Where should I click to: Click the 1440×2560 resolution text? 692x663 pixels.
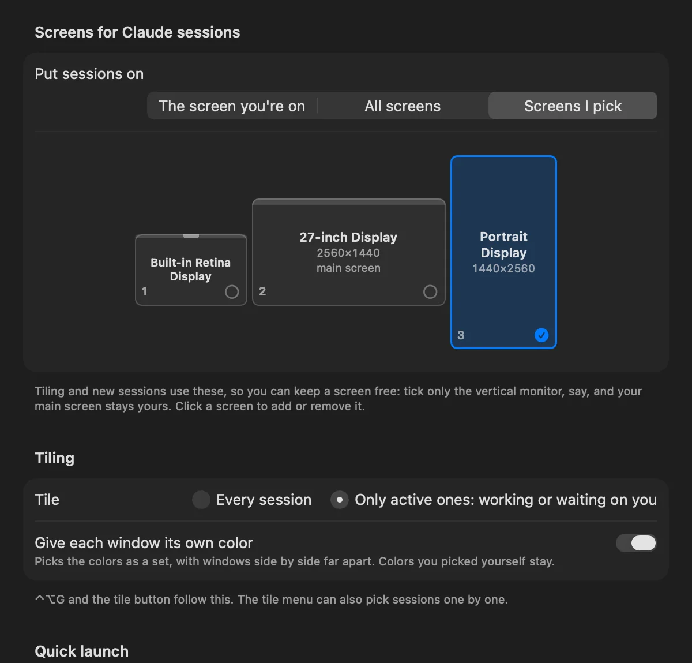[x=503, y=268]
